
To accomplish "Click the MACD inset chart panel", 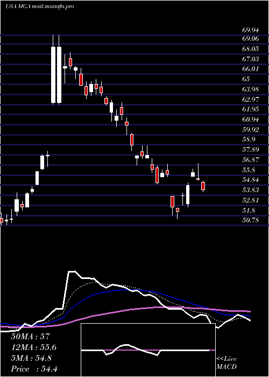I will (148, 350).
